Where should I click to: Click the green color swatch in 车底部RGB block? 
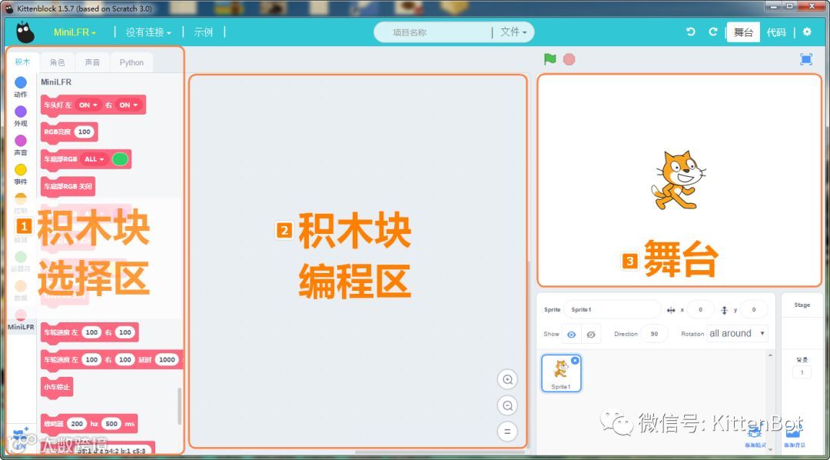(120, 159)
